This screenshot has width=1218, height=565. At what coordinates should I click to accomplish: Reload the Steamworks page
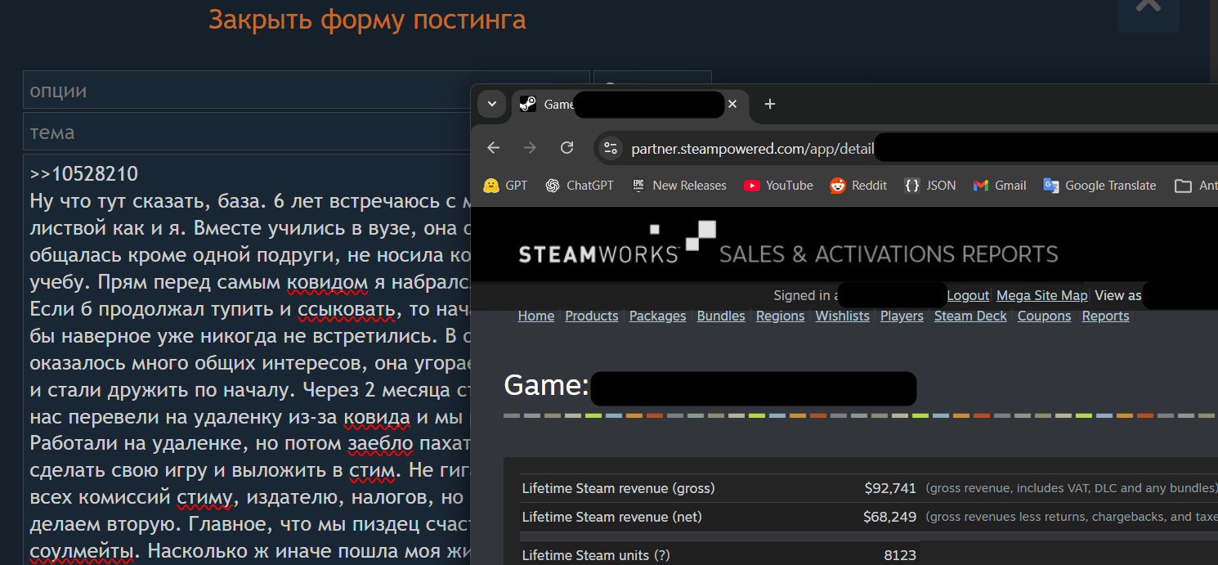[x=566, y=148]
